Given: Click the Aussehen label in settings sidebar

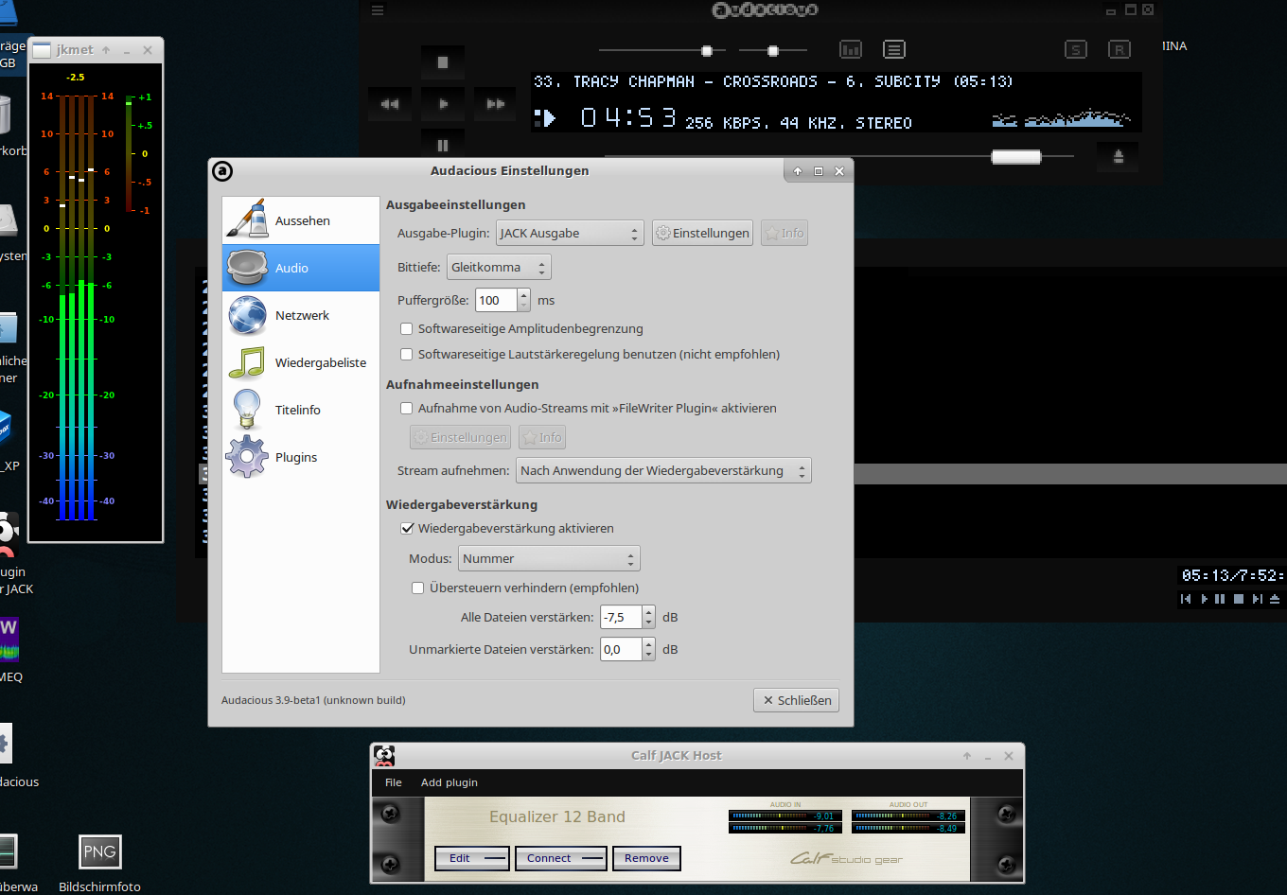Looking at the screenshot, I should 303,221.
